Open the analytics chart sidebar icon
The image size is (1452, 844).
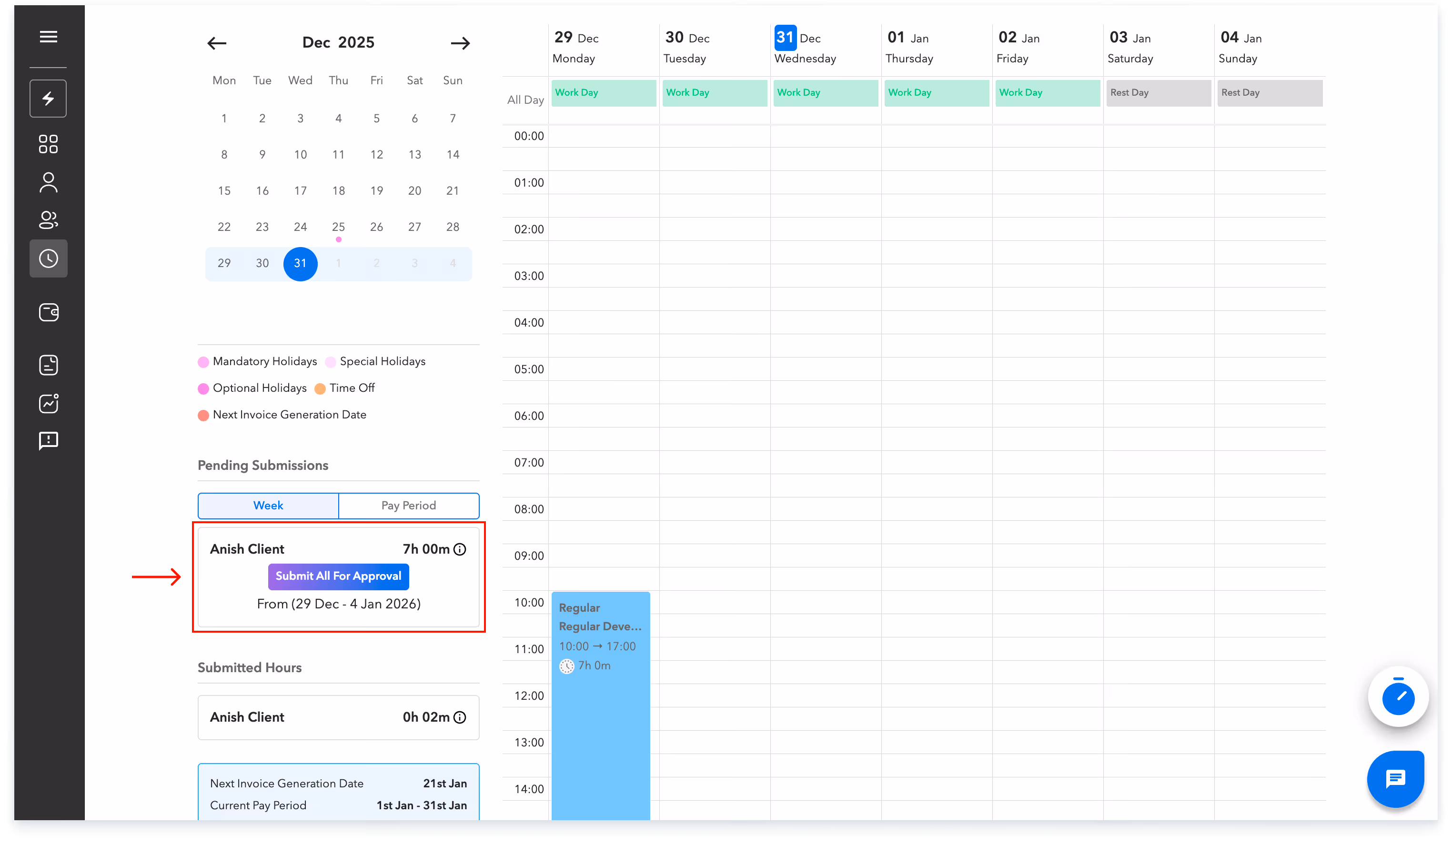pyautogui.click(x=49, y=404)
